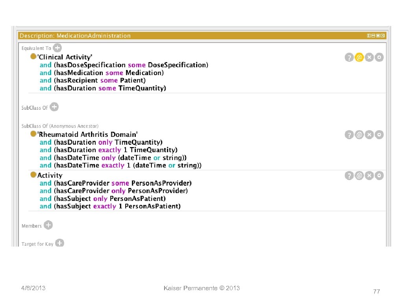Select the Activity anonymous ancestor expression
This screenshot has width=403, height=302.
coord(50,175)
